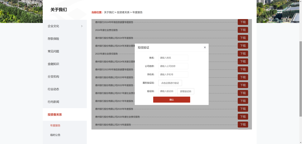Open 行内新闻 sidebar item
This screenshot has height=144, width=302.
tap(53, 102)
